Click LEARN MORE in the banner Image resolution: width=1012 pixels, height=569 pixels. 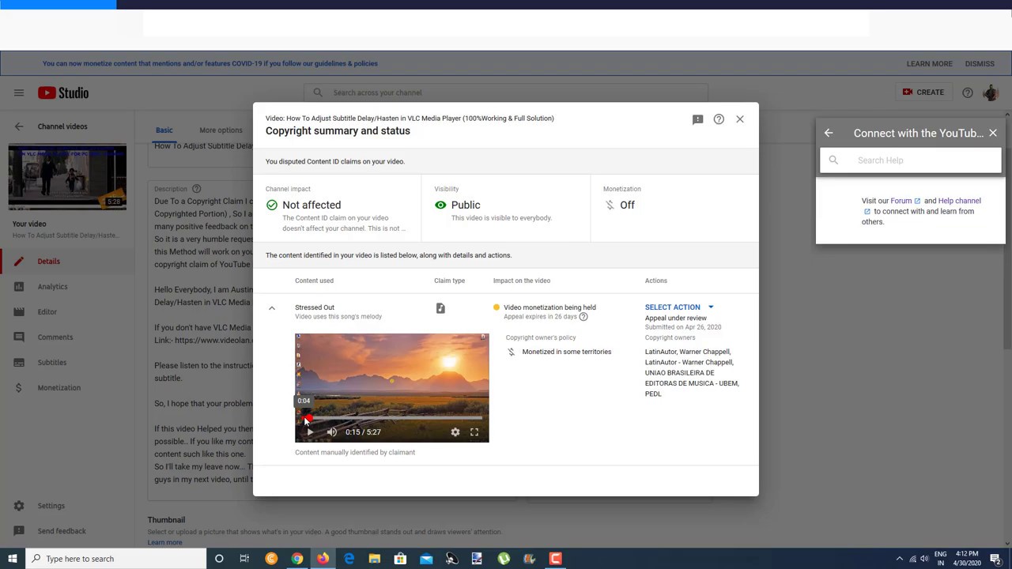(x=929, y=64)
